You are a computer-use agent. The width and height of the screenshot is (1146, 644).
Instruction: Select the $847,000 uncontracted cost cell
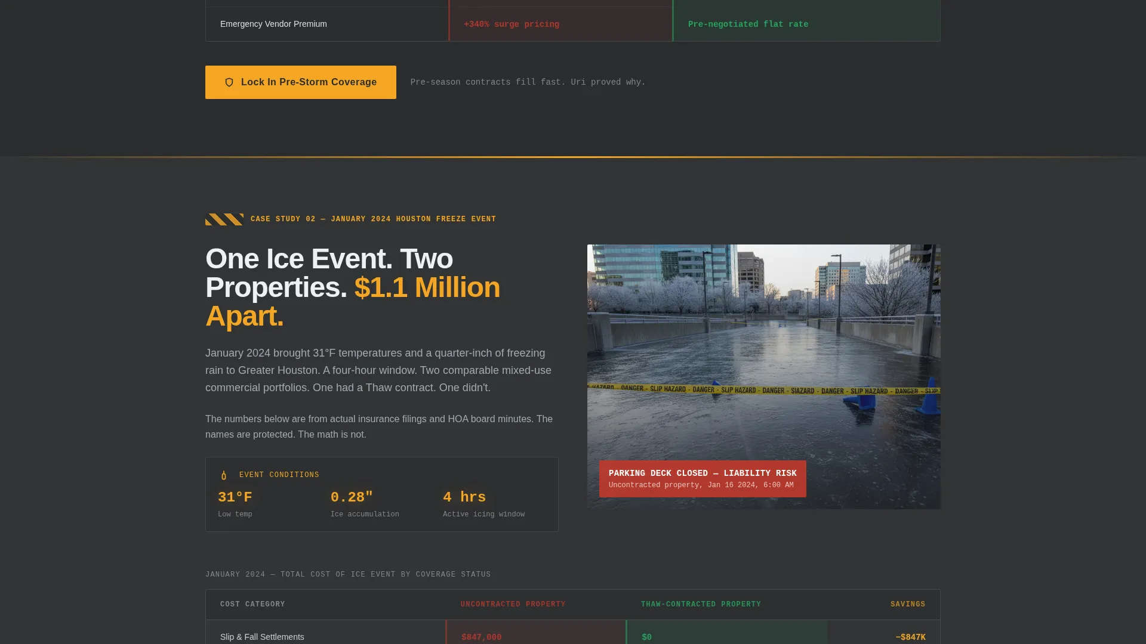481,637
